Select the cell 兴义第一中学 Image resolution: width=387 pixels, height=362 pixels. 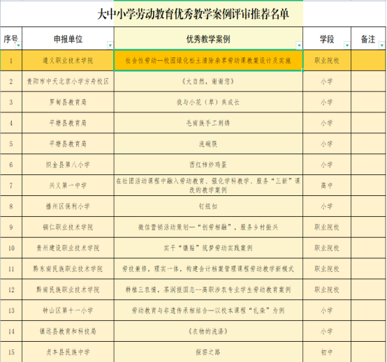point(68,186)
